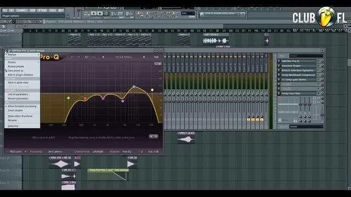Select the purple EQ band node
Screen dimensions: 351x197
point(103,99)
